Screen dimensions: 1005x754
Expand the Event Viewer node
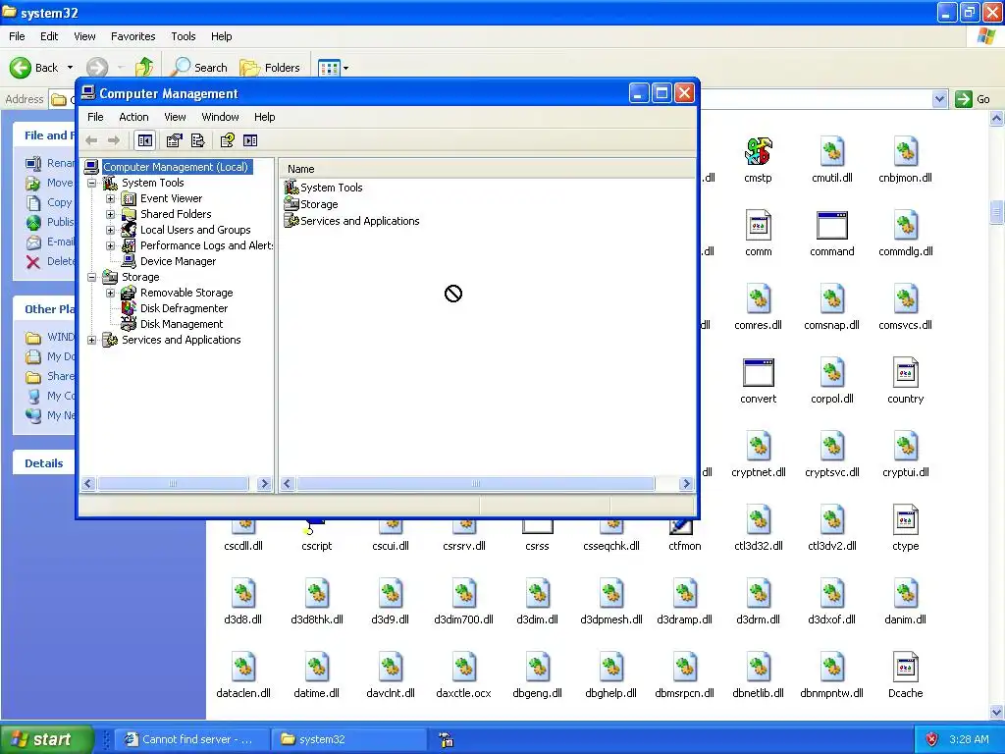click(x=110, y=198)
